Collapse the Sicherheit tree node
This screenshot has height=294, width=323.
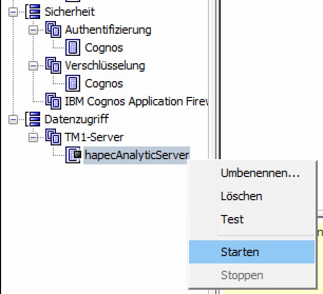coord(13,12)
